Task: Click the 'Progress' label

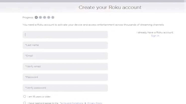Action: click(28, 18)
